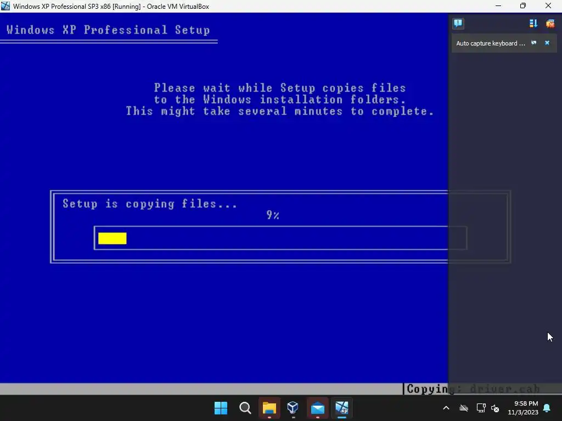
Task: Click the Auto capture keyboard notification text
Action: (490, 43)
